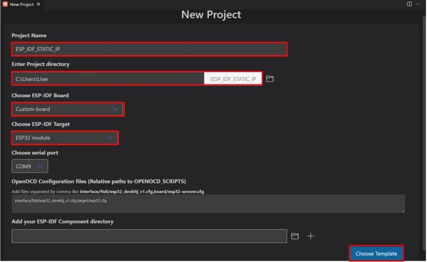Click the chevron on the COM9 dropdown

pos(40,166)
